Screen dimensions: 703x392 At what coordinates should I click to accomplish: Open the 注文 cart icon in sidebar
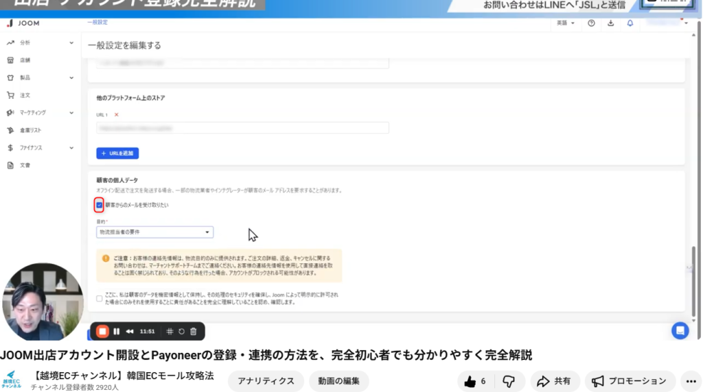coord(11,95)
